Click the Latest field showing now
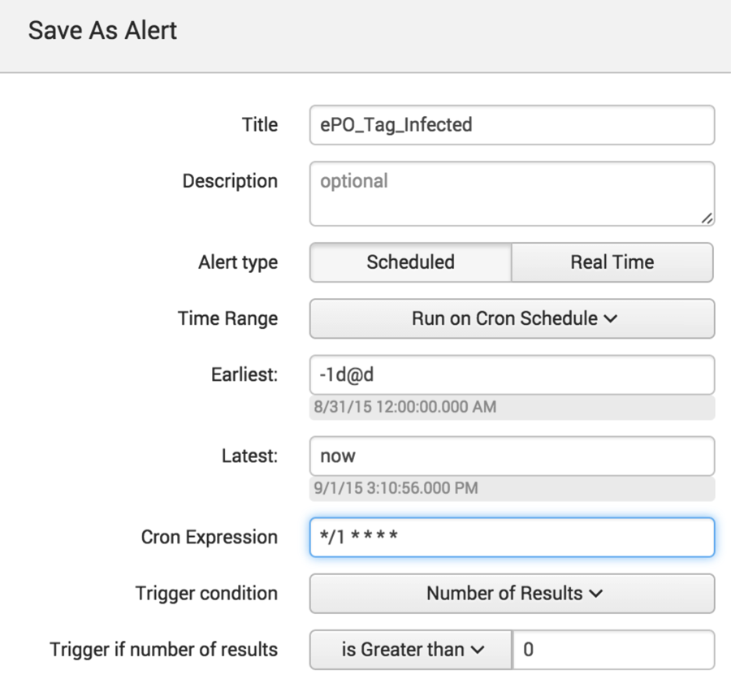Viewport: 731px width, 692px height. coord(512,456)
